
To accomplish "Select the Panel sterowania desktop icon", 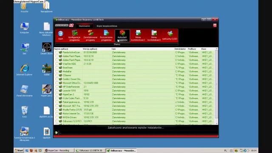I will (x=25, y=91).
